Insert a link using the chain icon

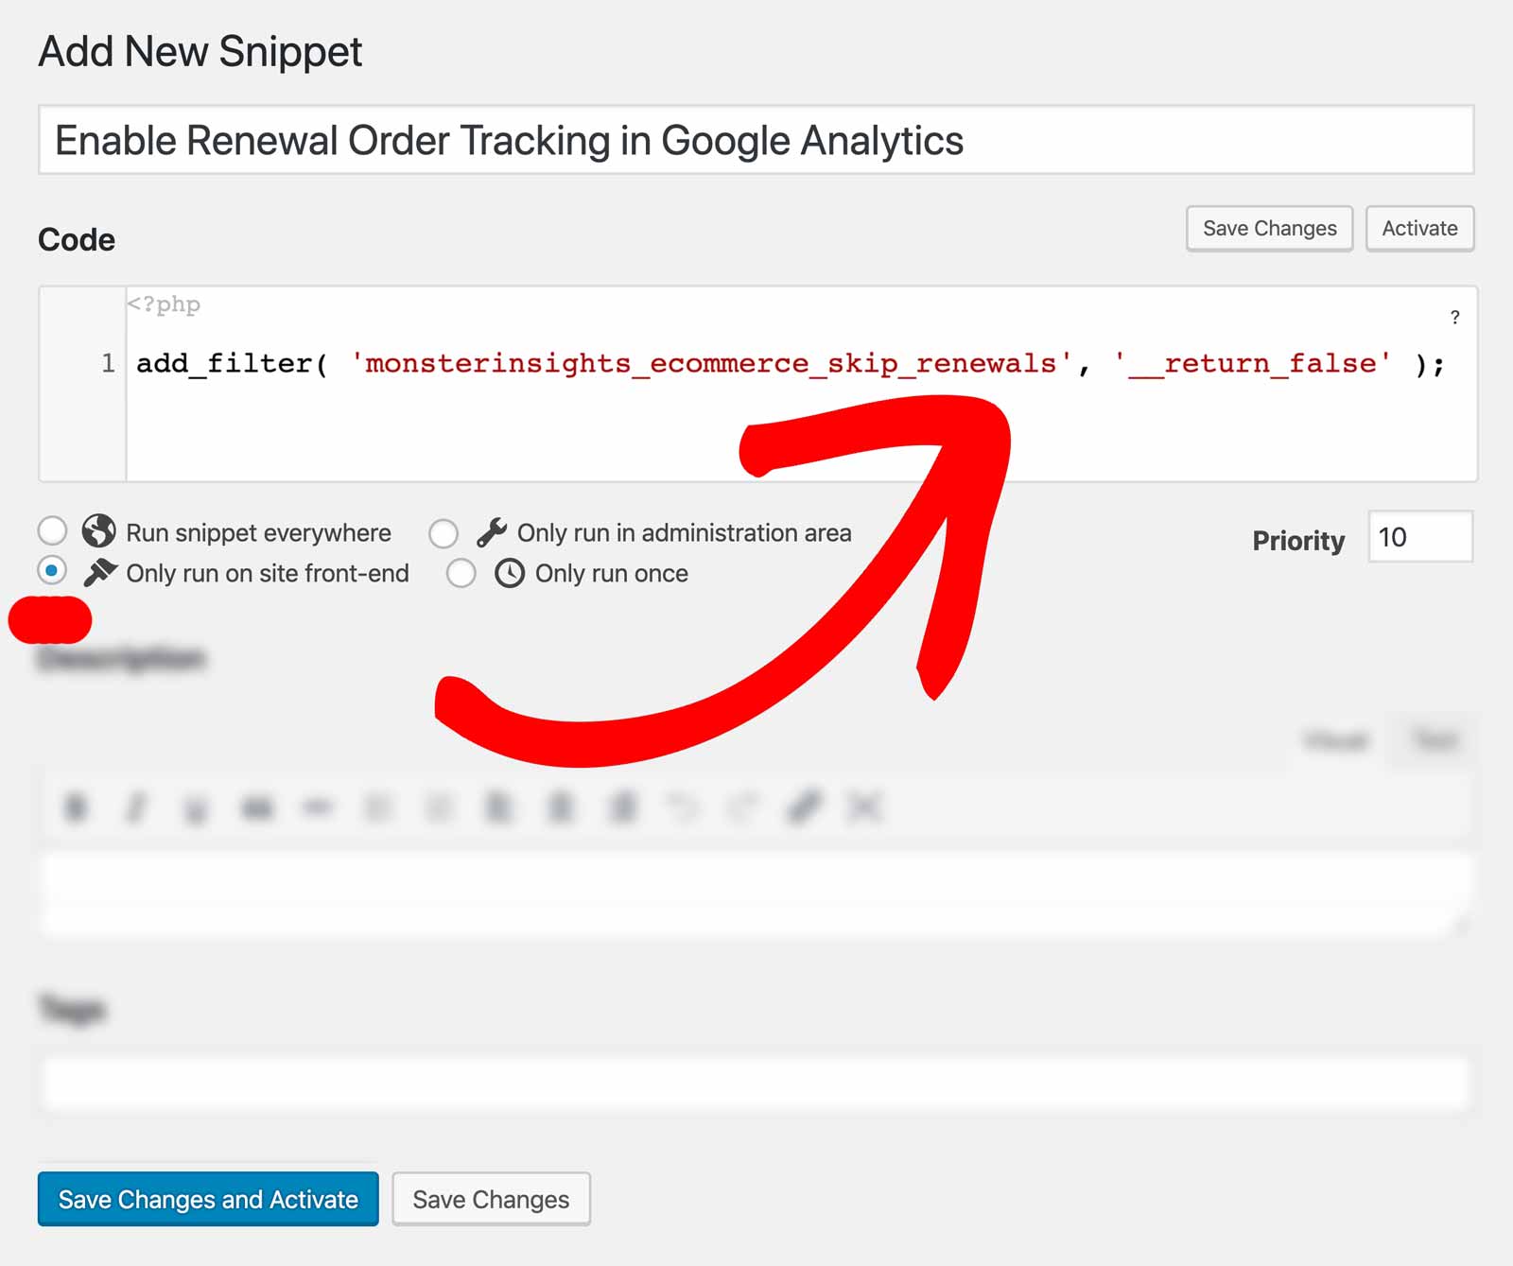(x=802, y=808)
